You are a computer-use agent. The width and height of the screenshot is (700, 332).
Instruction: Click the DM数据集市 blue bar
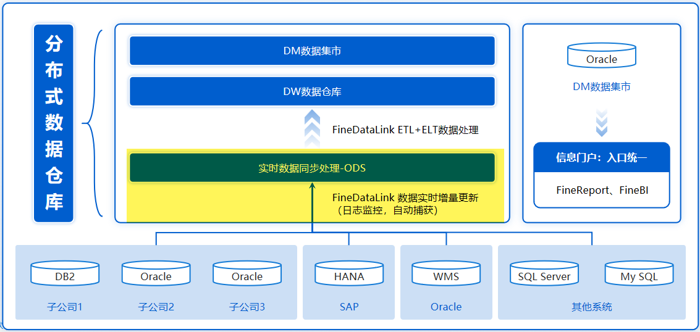click(x=312, y=51)
